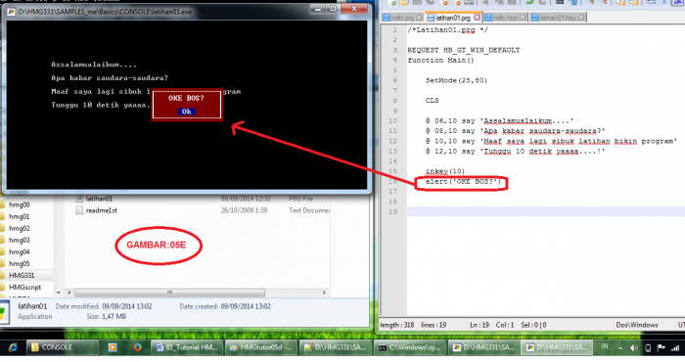Click the folder tree down scroll arrow

click(59, 293)
